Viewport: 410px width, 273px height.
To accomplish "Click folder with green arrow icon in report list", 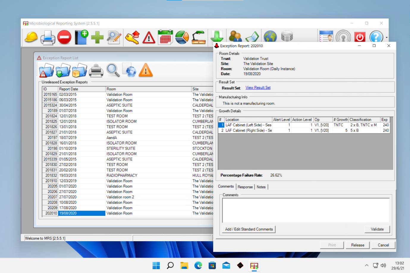I will click(x=63, y=70).
